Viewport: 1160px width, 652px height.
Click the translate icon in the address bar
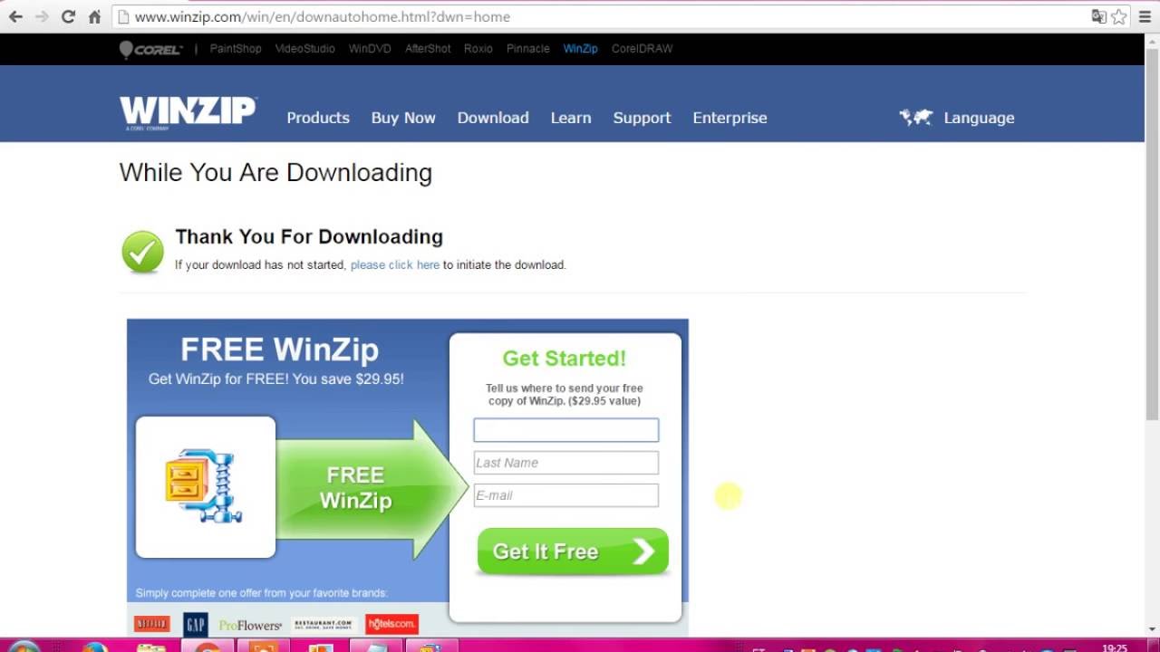tap(1098, 16)
